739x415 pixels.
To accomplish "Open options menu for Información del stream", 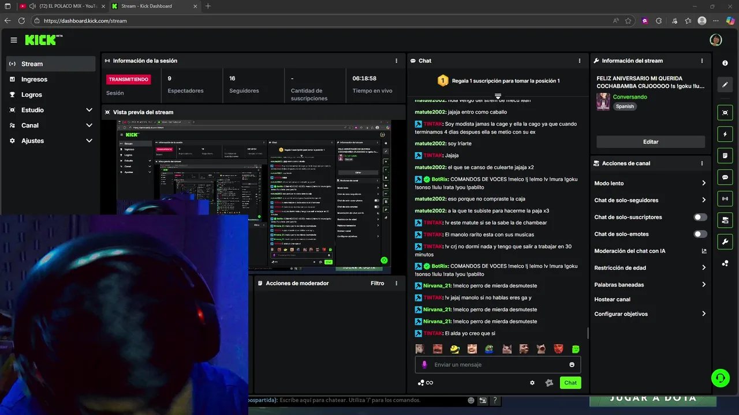I will [702, 61].
